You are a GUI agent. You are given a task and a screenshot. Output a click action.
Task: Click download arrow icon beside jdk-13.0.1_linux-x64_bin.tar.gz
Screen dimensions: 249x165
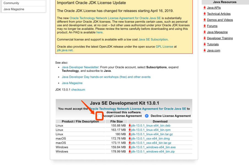pyautogui.click(x=129, y=134)
